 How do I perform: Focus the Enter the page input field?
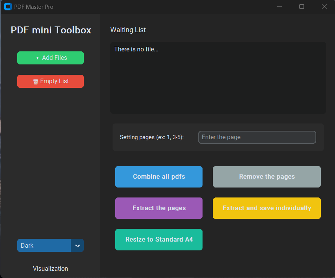tap(257, 137)
